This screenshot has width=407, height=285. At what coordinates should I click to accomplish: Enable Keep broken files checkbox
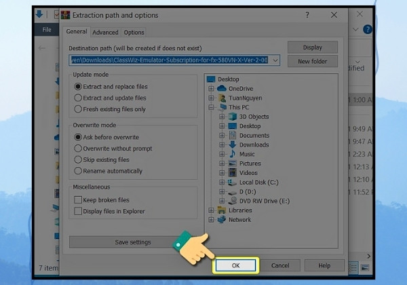coord(78,200)
